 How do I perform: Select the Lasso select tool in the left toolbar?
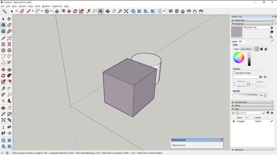click(10, 19)
